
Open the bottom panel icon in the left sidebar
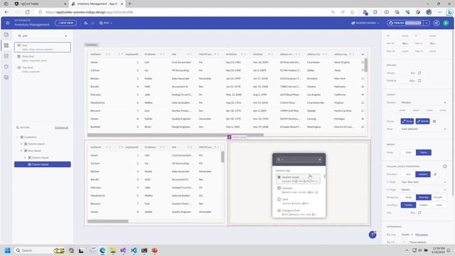click(x=6, y=78)
